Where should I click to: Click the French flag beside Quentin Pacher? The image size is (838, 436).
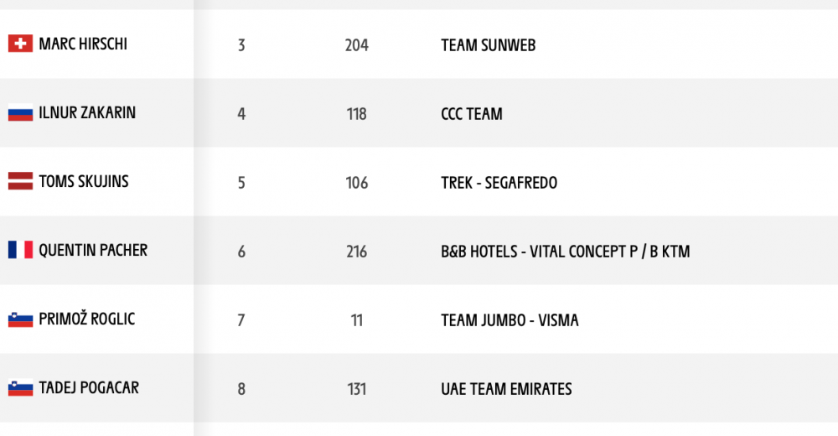click(20, 250)
